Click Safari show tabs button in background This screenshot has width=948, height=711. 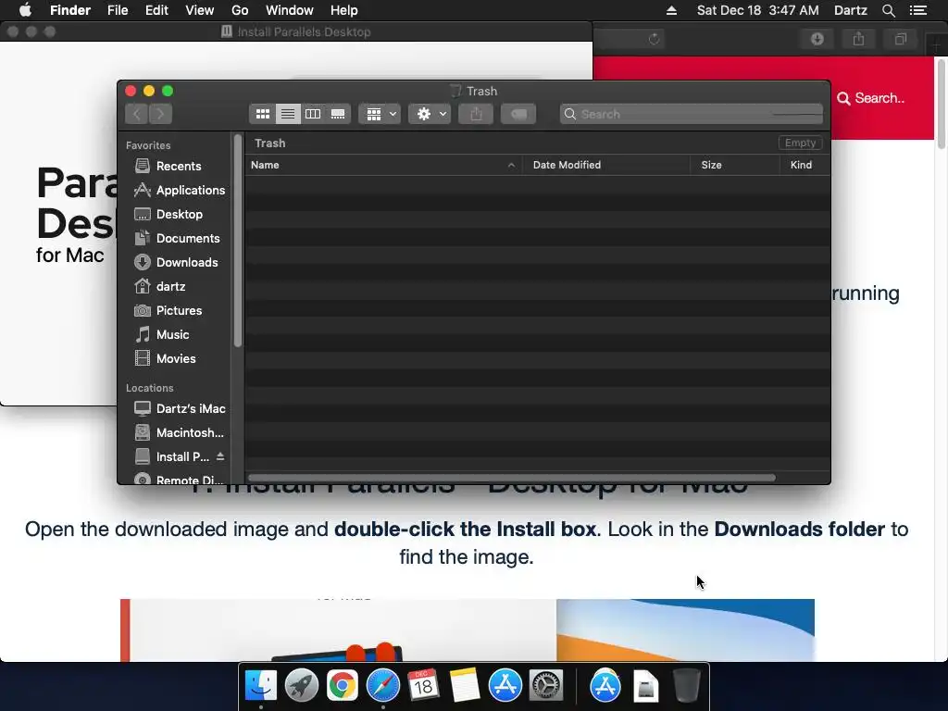pos(900,39)
